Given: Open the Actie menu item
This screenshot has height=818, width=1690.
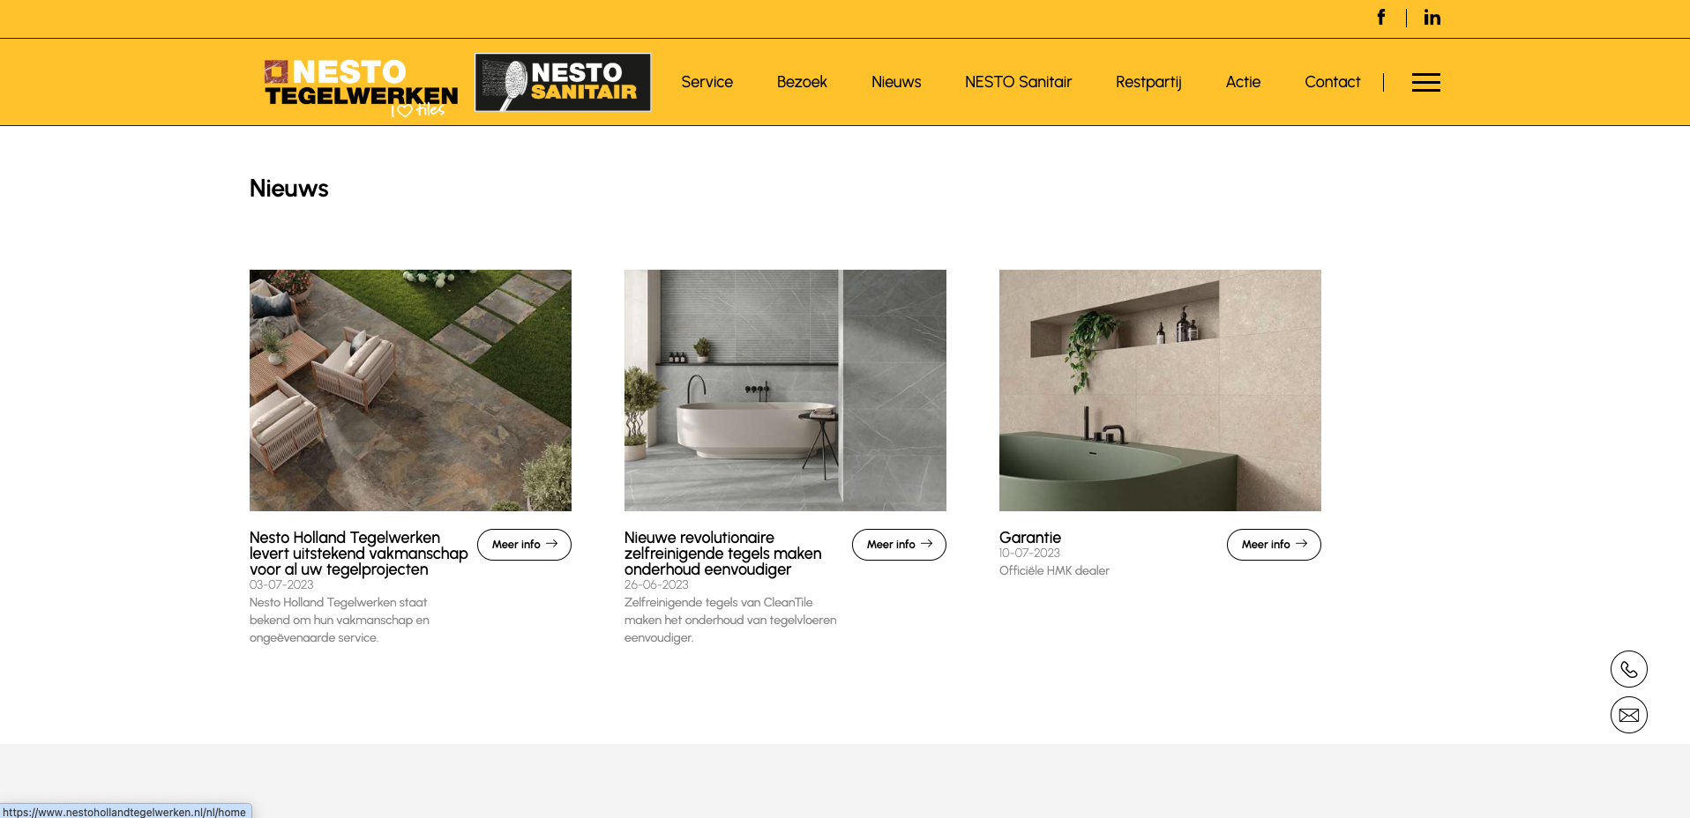Looking at the screenshot, I should pyautogui.click(x=1243, y=82).
